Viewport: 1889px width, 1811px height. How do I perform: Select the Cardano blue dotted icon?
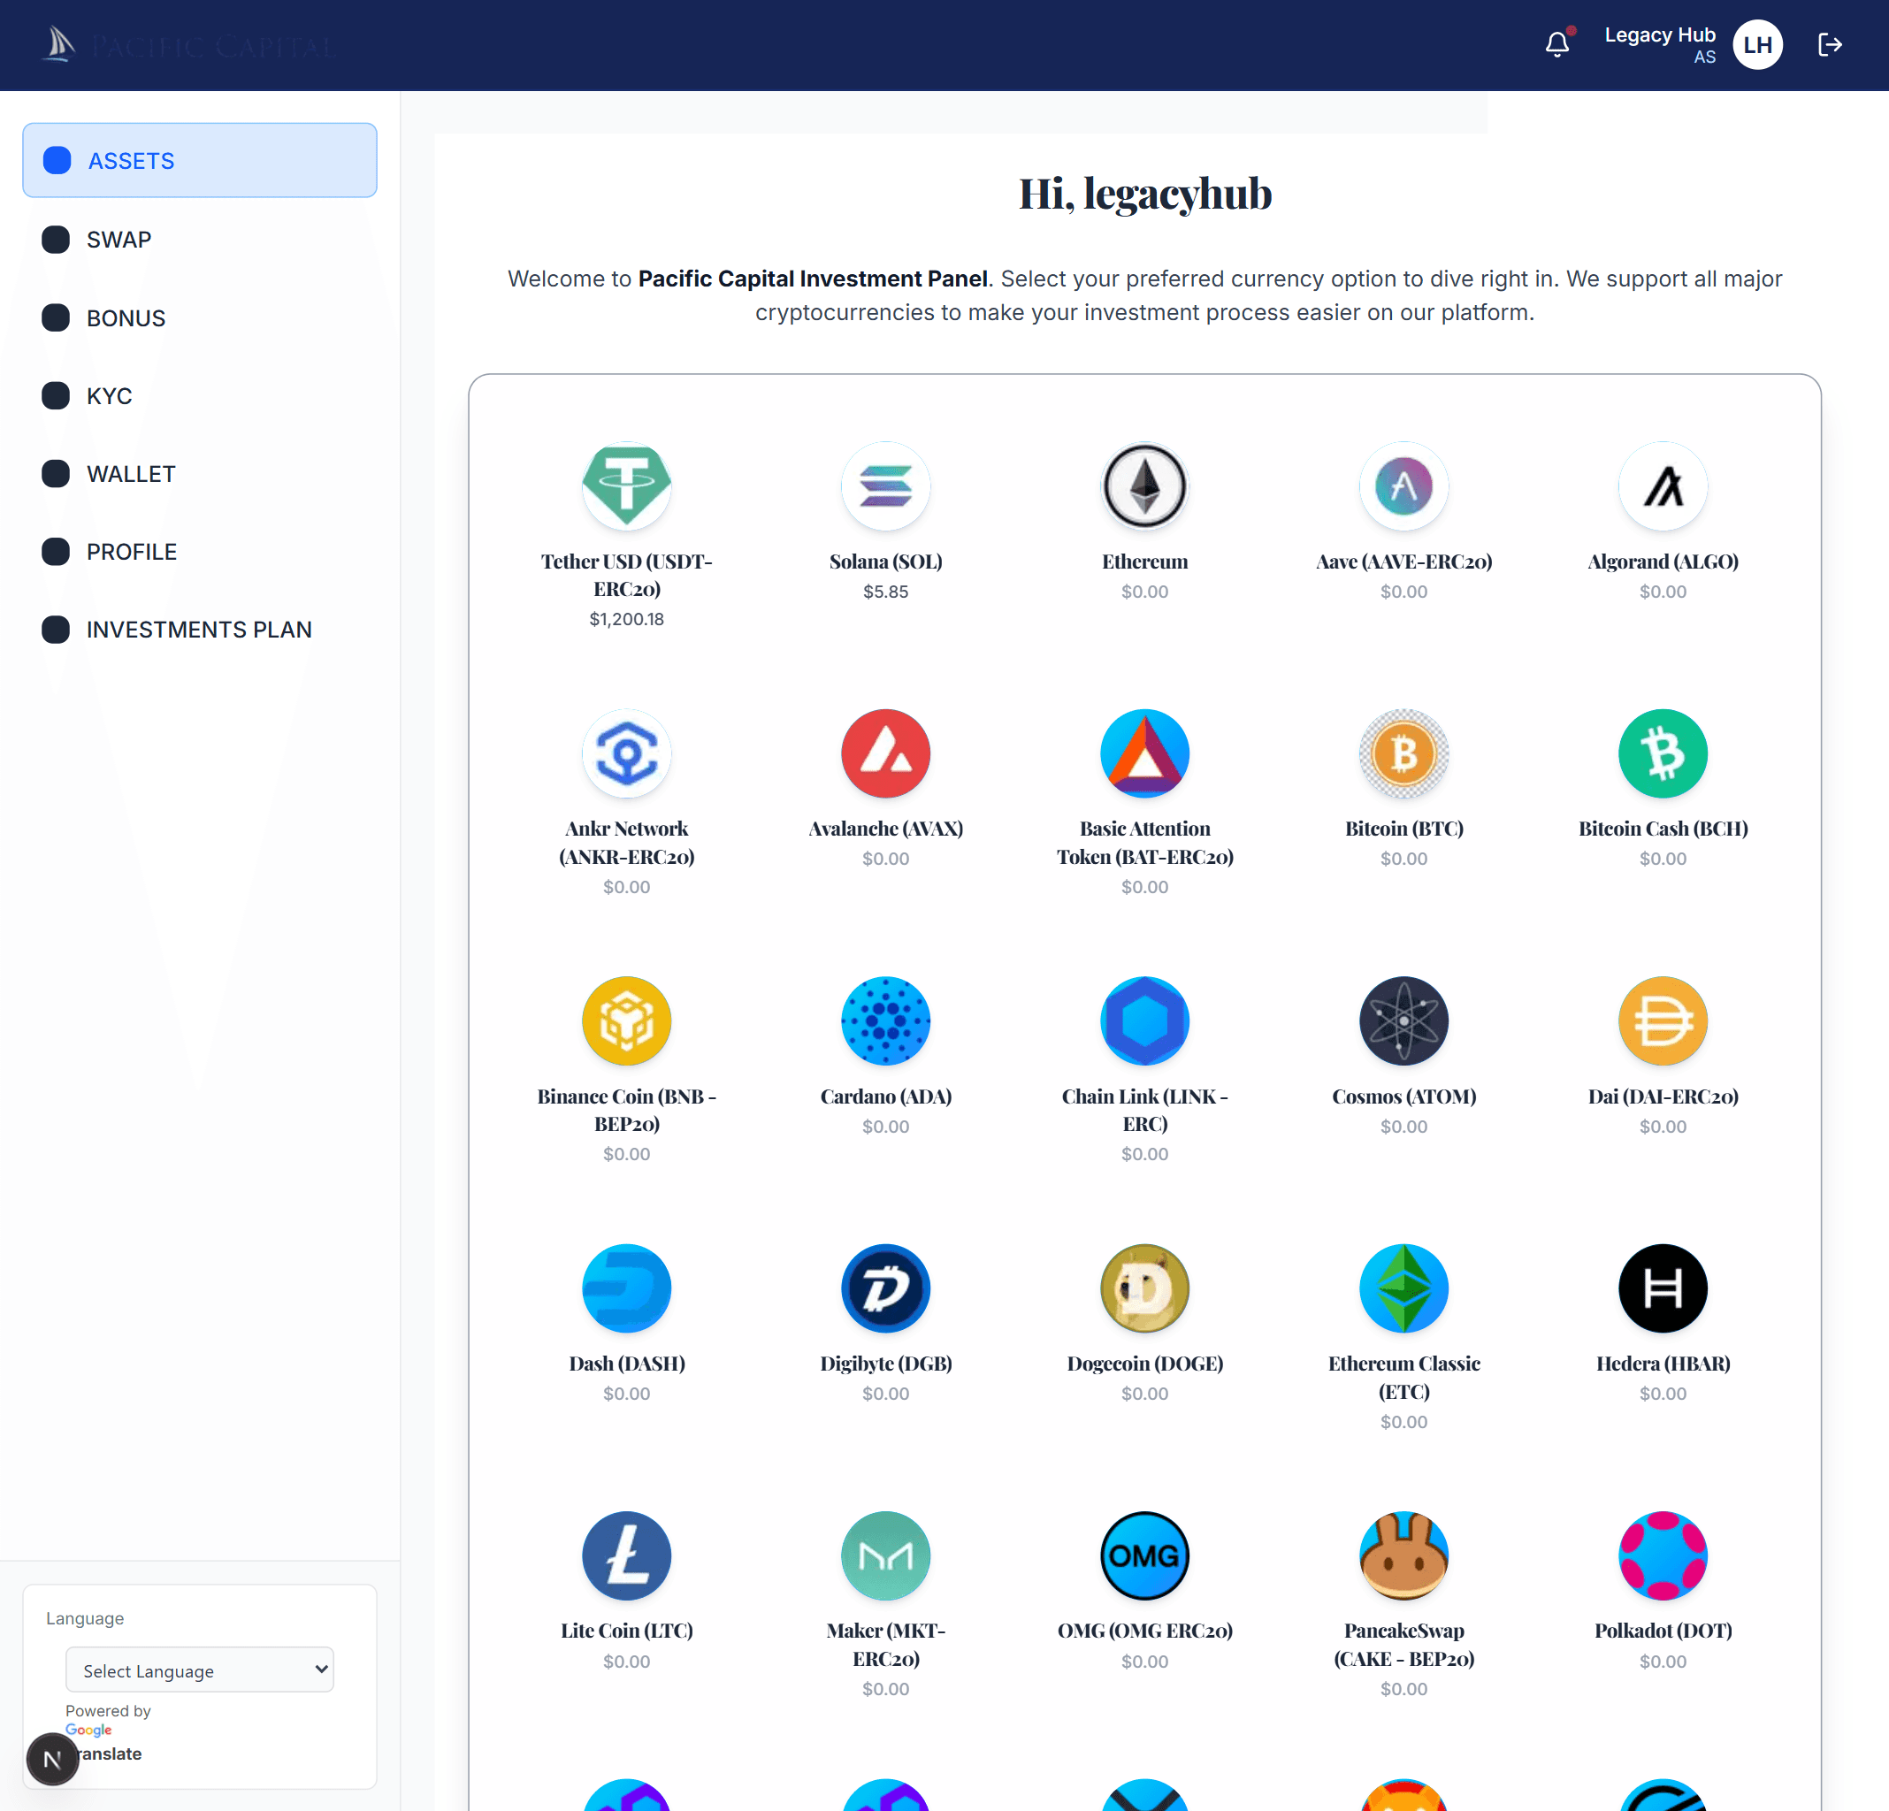click(x=884, y=1020)
